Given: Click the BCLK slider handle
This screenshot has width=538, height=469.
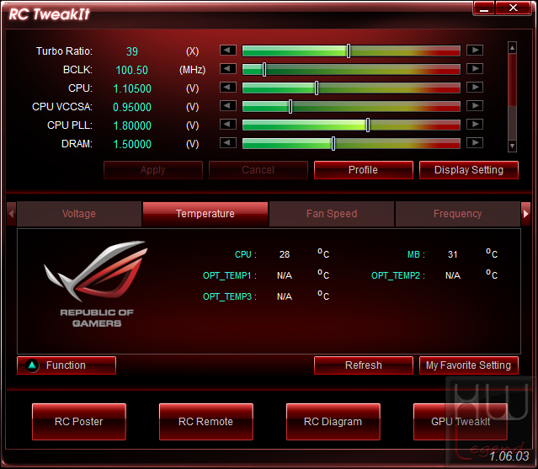Looking at the screenshot, I should 264,69.
